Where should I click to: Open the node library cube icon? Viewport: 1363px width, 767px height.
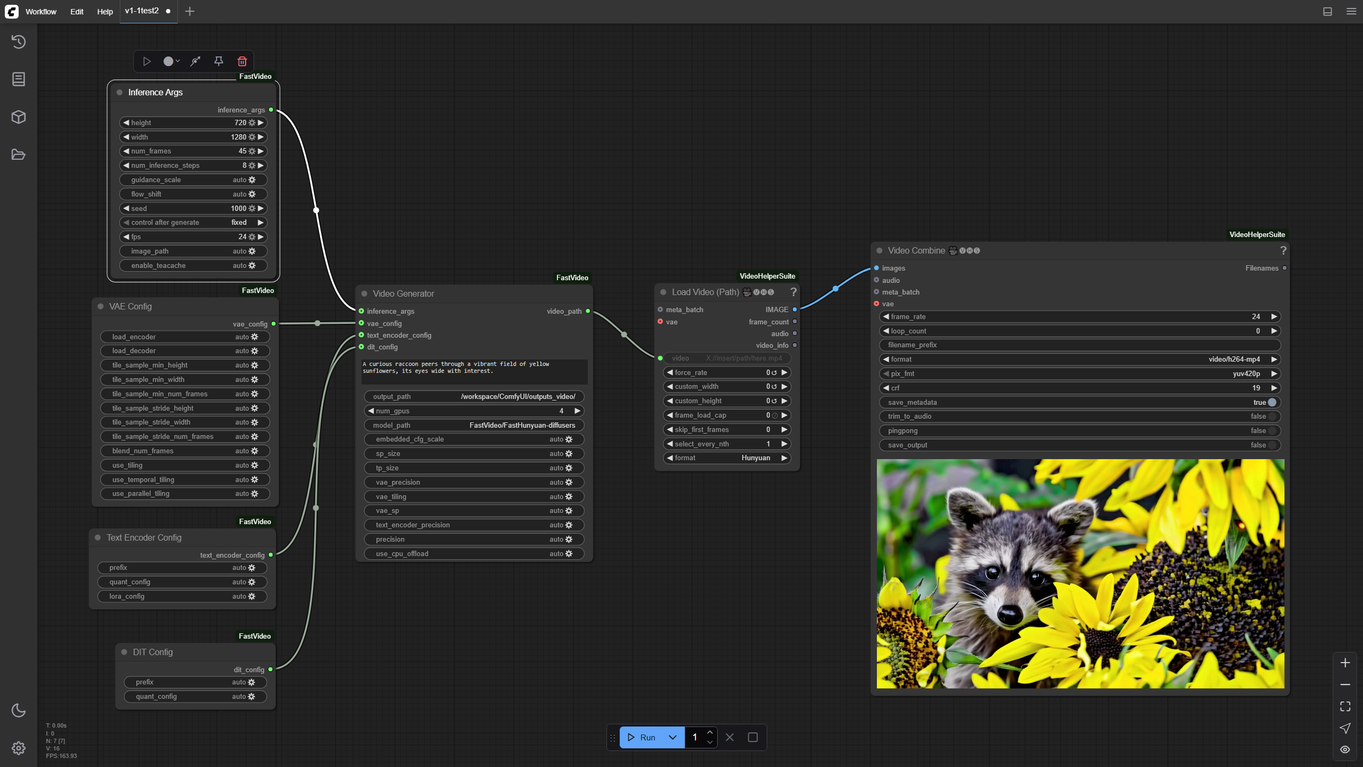(x=19, y=117)
